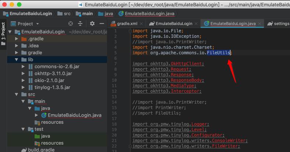Expand tinylog-1.3.5.jar contents
This screenshot has width=290, height=152.
pos(23,87)
